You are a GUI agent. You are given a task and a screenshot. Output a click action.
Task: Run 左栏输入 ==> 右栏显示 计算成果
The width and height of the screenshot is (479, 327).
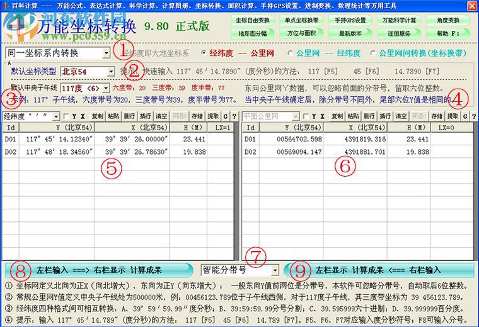pyautogui.click(x=100, y=270)
